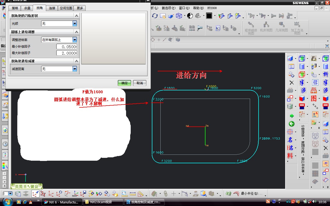Collapse the 拐角处的刀轨形状 section
This screenshot has width=330, height=206.
click(x=77, y=16)
